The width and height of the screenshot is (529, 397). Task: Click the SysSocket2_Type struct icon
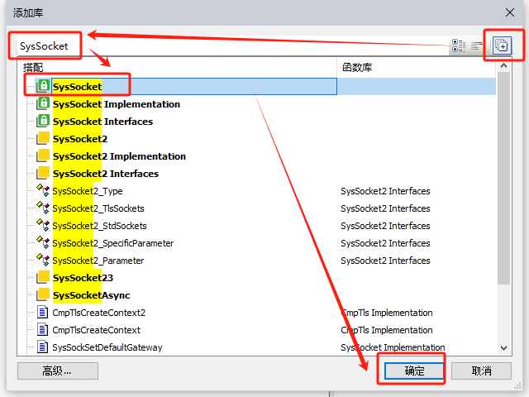tap(44, 191)
